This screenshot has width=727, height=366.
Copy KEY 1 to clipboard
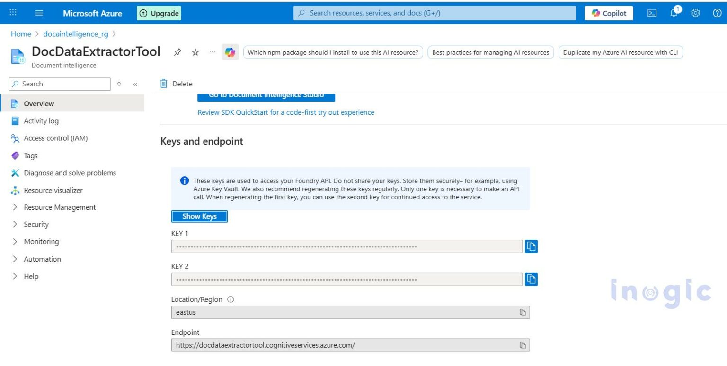coord(531,247)
